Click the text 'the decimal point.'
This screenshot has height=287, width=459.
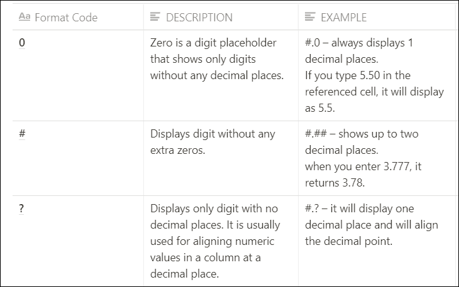[348, 241]
